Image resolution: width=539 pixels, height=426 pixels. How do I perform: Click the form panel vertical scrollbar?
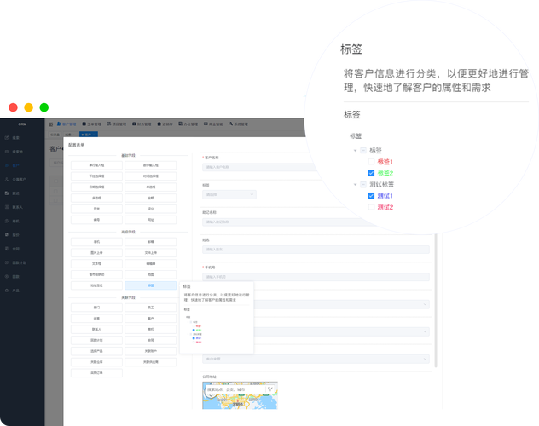coord(436,301)
